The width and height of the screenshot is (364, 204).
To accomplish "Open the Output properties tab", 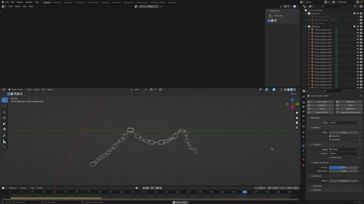I will (303, 107).
